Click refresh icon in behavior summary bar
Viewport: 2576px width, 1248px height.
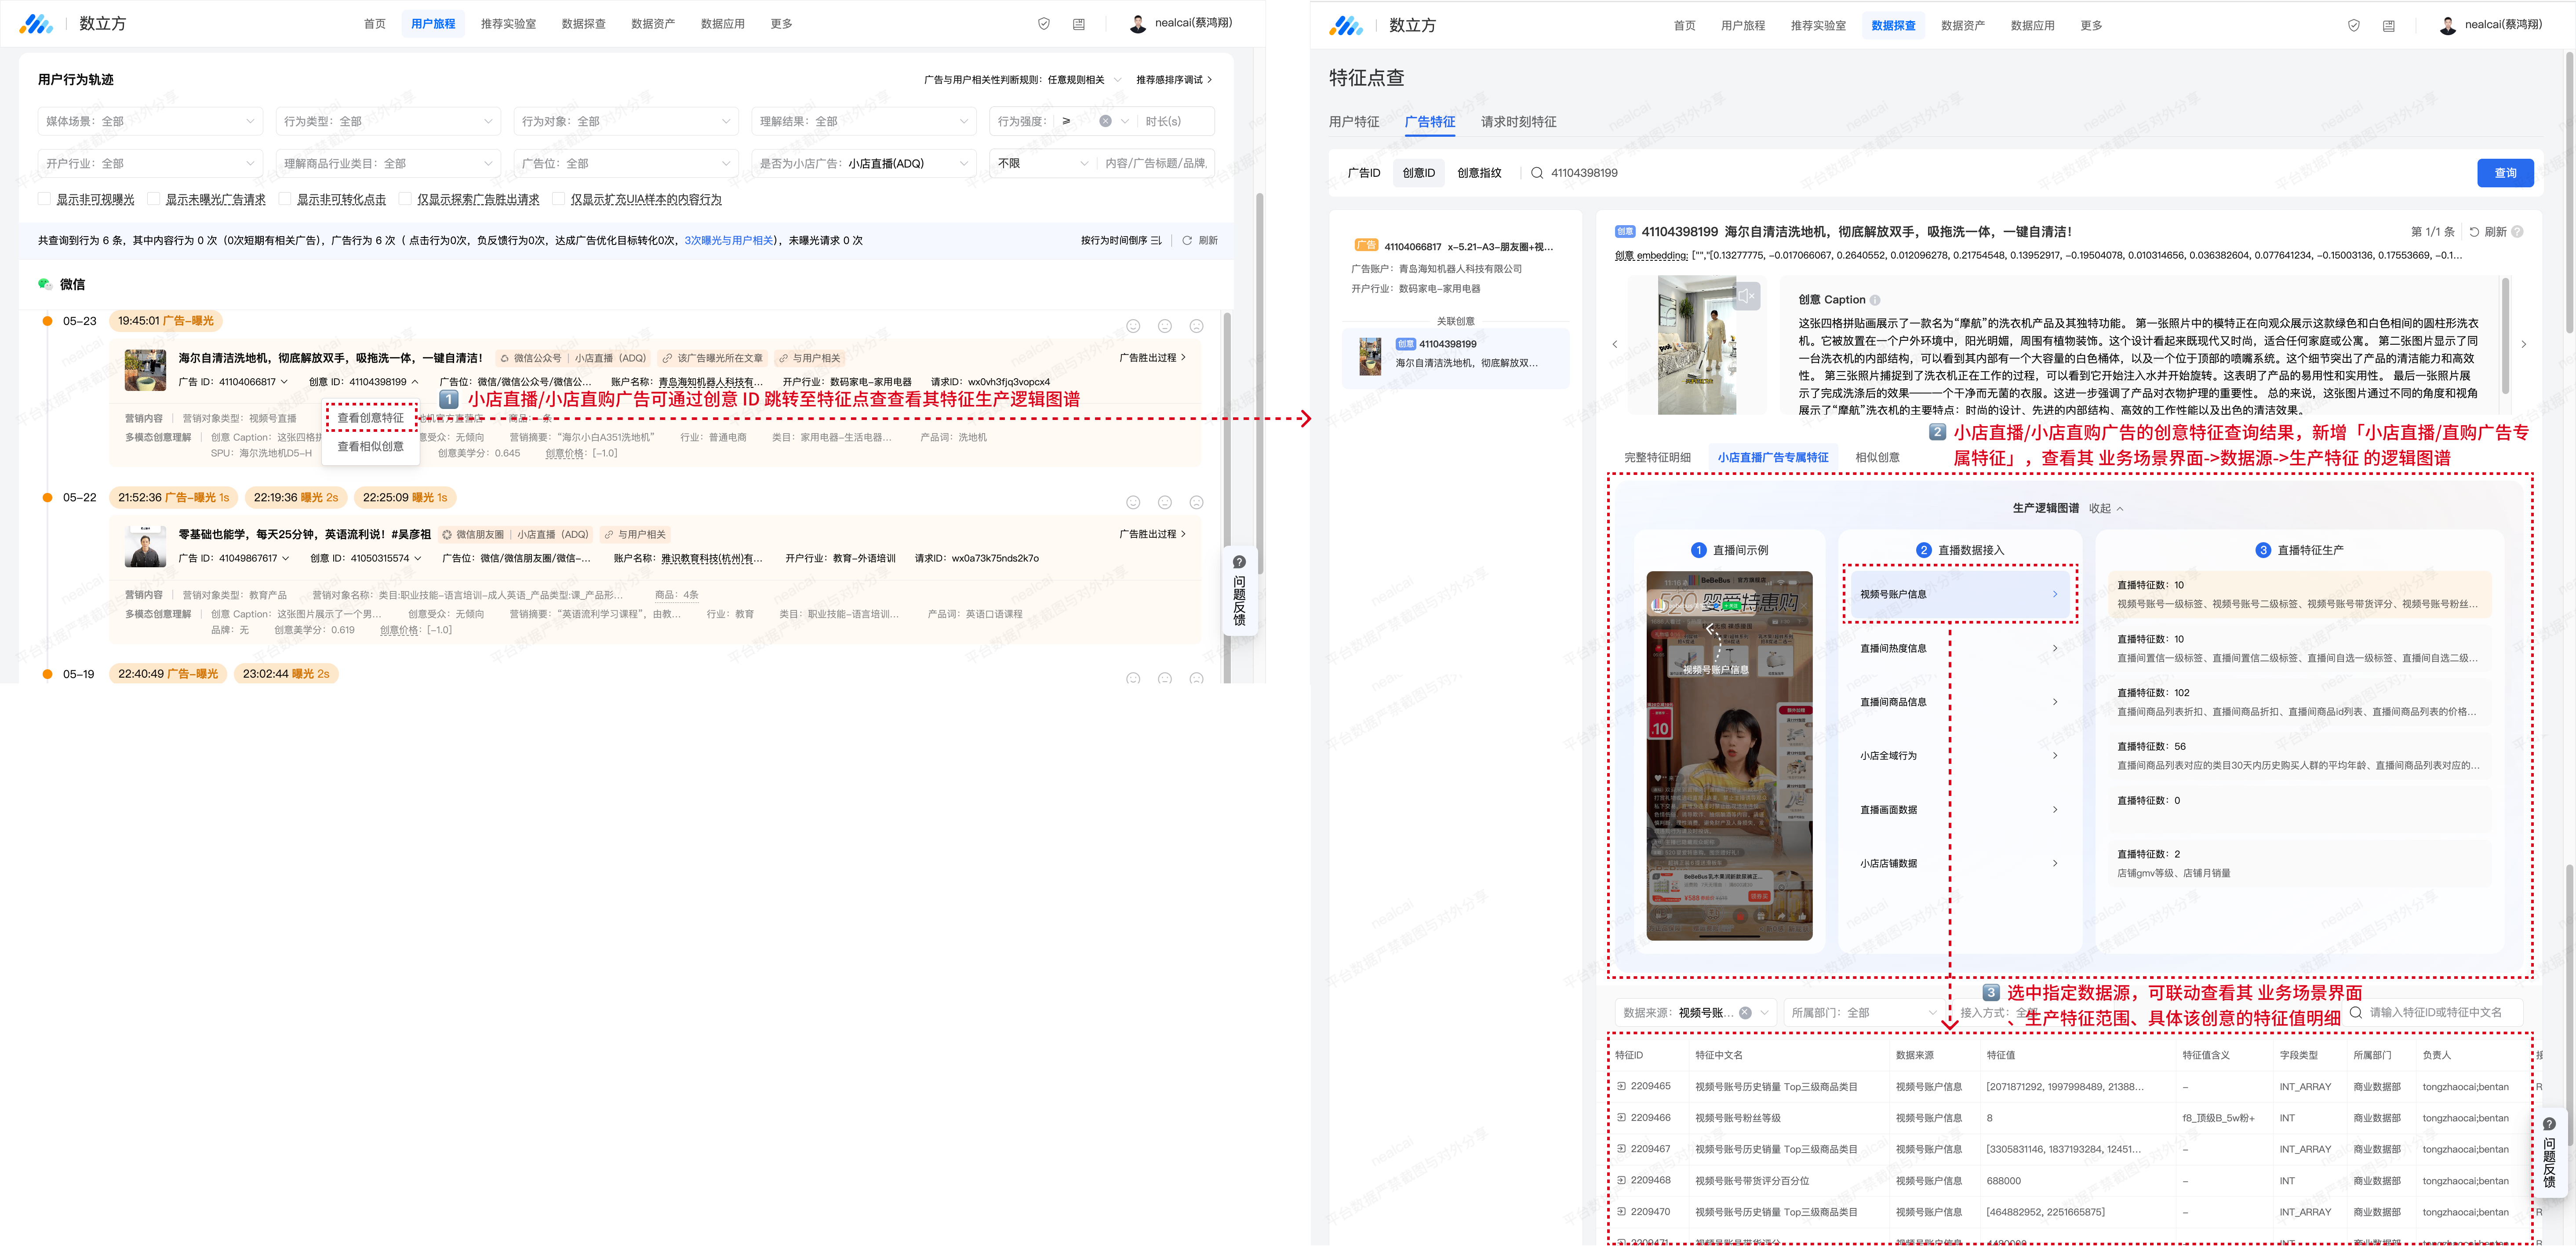tap(1187, 240)
